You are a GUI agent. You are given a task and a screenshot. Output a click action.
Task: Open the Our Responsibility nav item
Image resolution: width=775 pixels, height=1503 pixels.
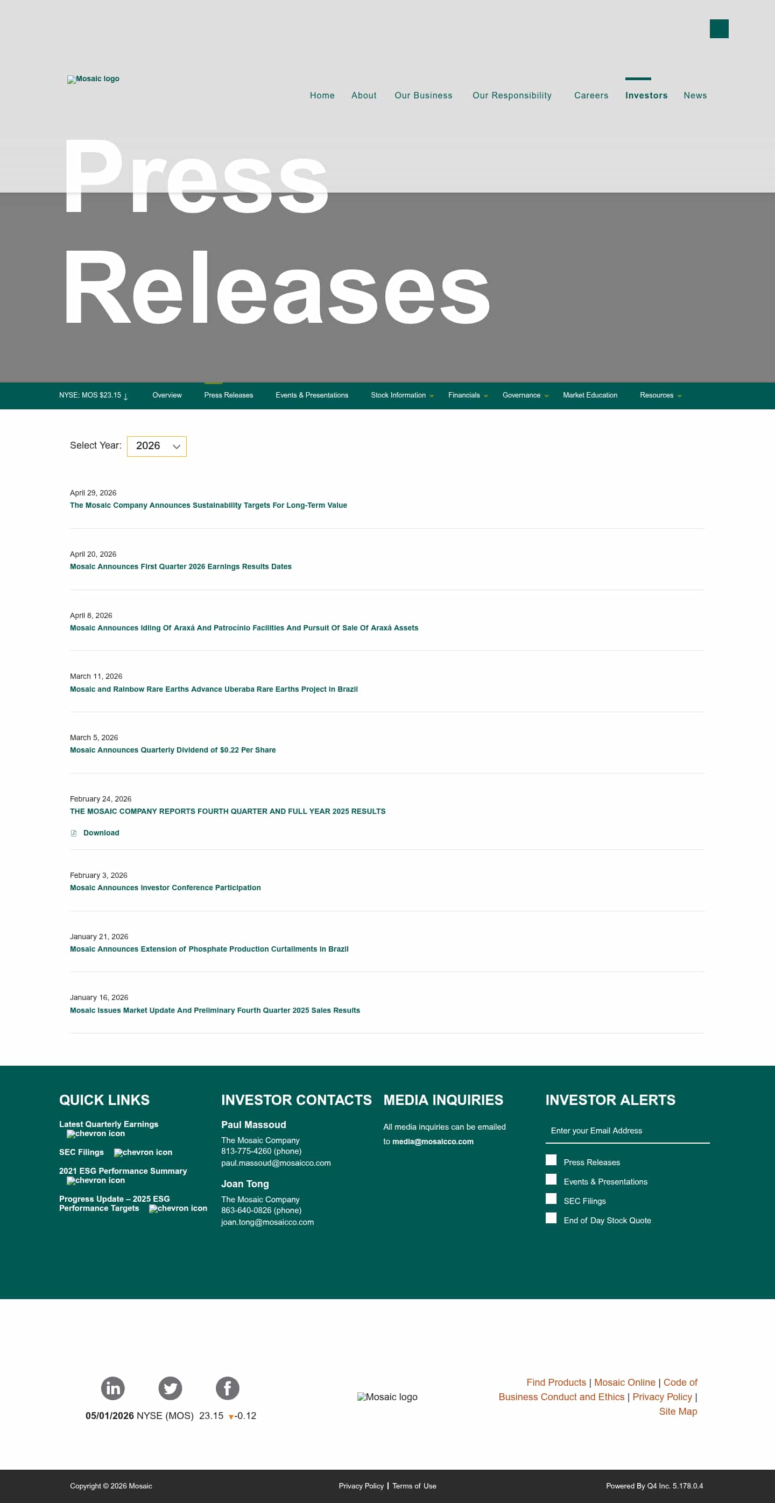pos(512,96)
